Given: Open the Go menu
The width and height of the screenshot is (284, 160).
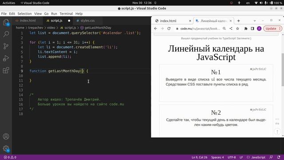Looking at the screenshot, I should (46, 14).
